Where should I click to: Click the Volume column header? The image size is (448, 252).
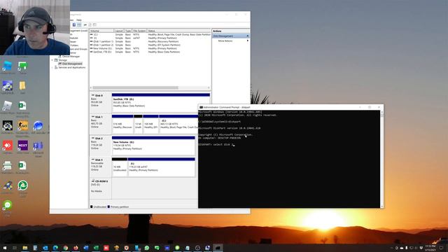(x=101, y=31)
